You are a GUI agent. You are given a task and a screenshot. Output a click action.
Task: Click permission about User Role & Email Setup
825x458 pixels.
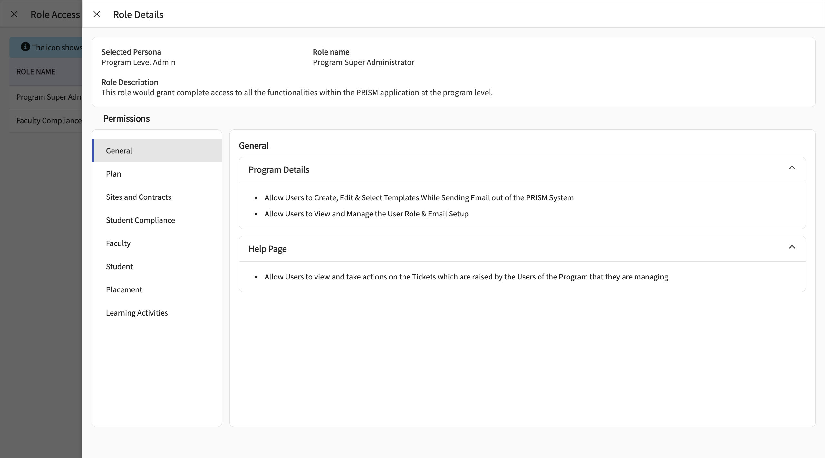366,214
